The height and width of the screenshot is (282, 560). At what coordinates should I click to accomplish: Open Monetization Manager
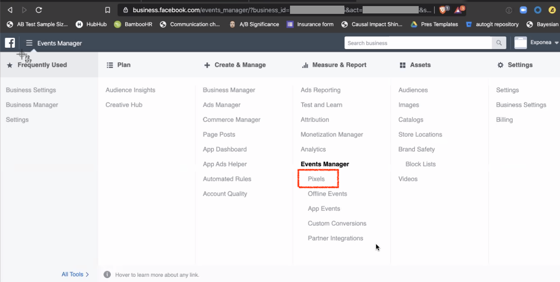tap(332, 134)
